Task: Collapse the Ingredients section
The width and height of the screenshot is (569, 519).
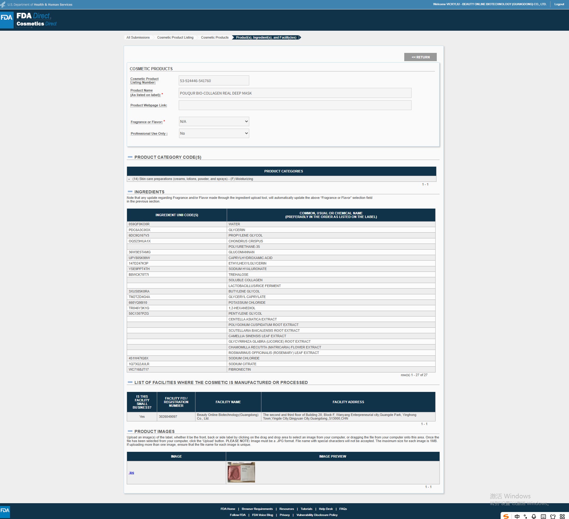Action: coord(130,192)
